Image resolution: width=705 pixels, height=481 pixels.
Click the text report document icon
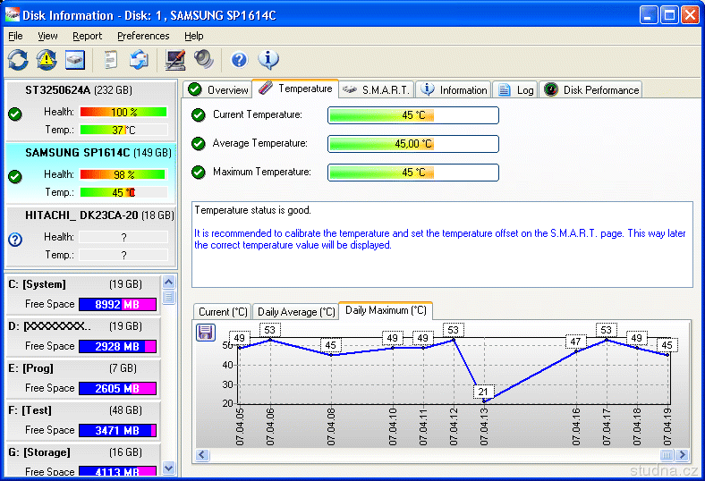click(x=111, y=60)
